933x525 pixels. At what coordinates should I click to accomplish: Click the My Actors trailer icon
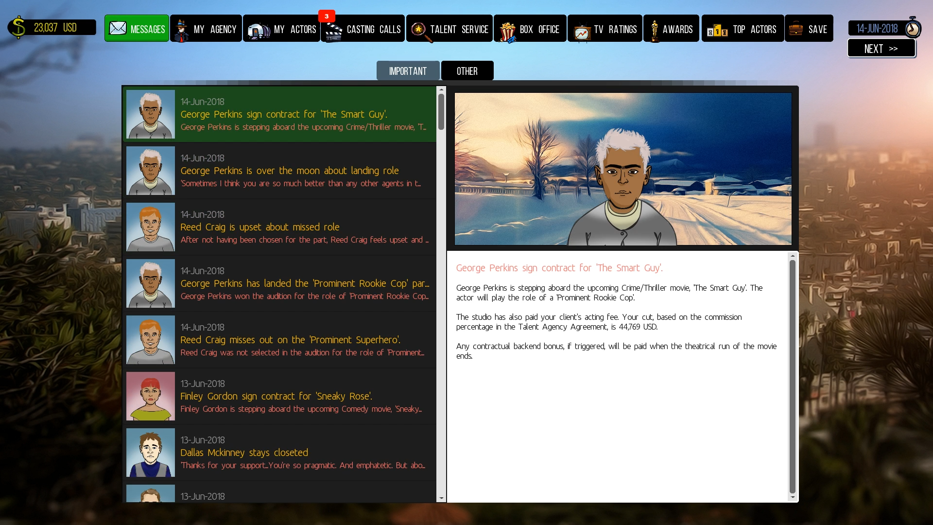[259, 30]
